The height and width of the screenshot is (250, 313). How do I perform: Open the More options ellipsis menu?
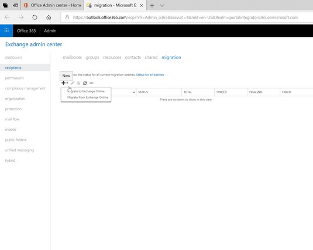tap(91, 83)
